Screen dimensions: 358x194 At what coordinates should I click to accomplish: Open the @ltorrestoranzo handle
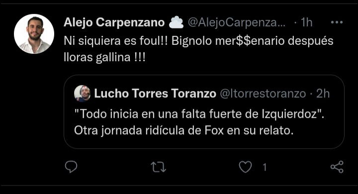263,94
